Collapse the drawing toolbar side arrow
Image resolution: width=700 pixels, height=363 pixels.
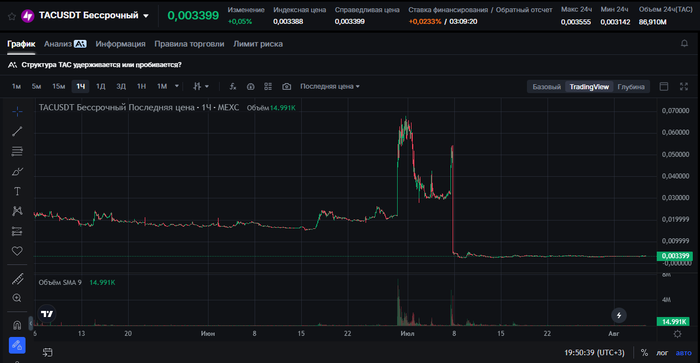31,323
